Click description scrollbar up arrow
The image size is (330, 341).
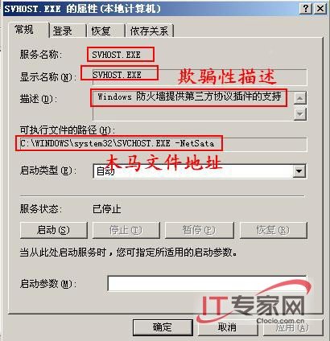300,98
